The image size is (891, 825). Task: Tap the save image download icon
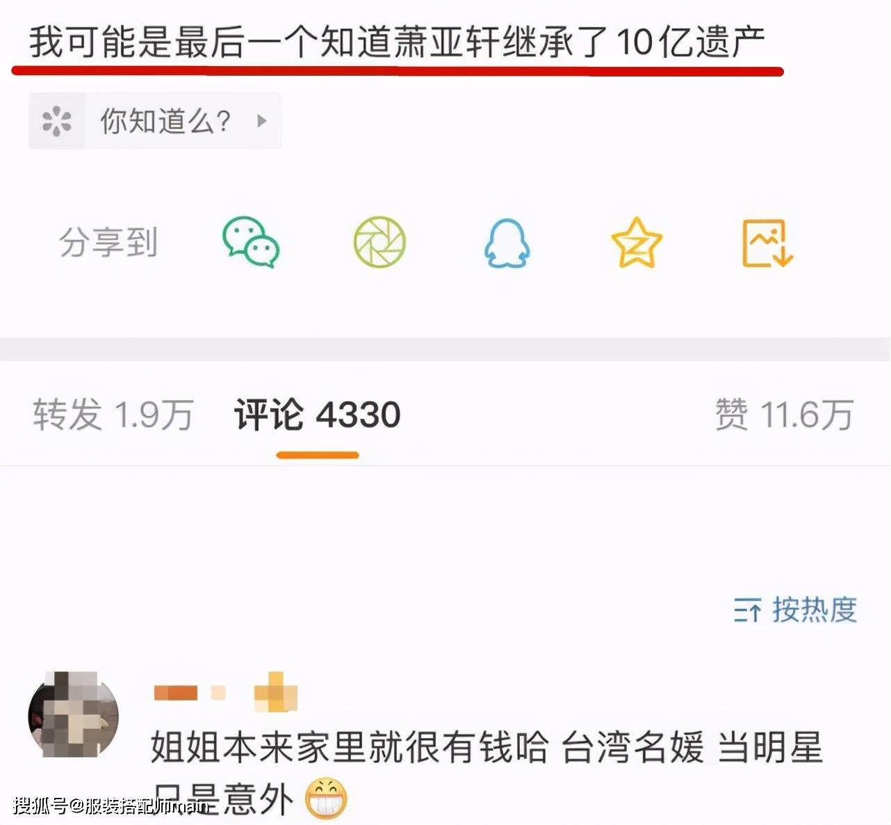click(x=767, y=243)
